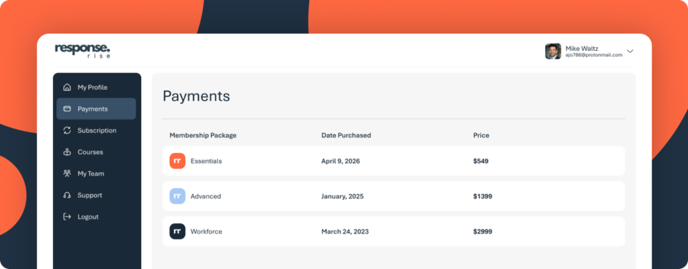
Task: Click the Payments page heading
Action: (196, 97)
